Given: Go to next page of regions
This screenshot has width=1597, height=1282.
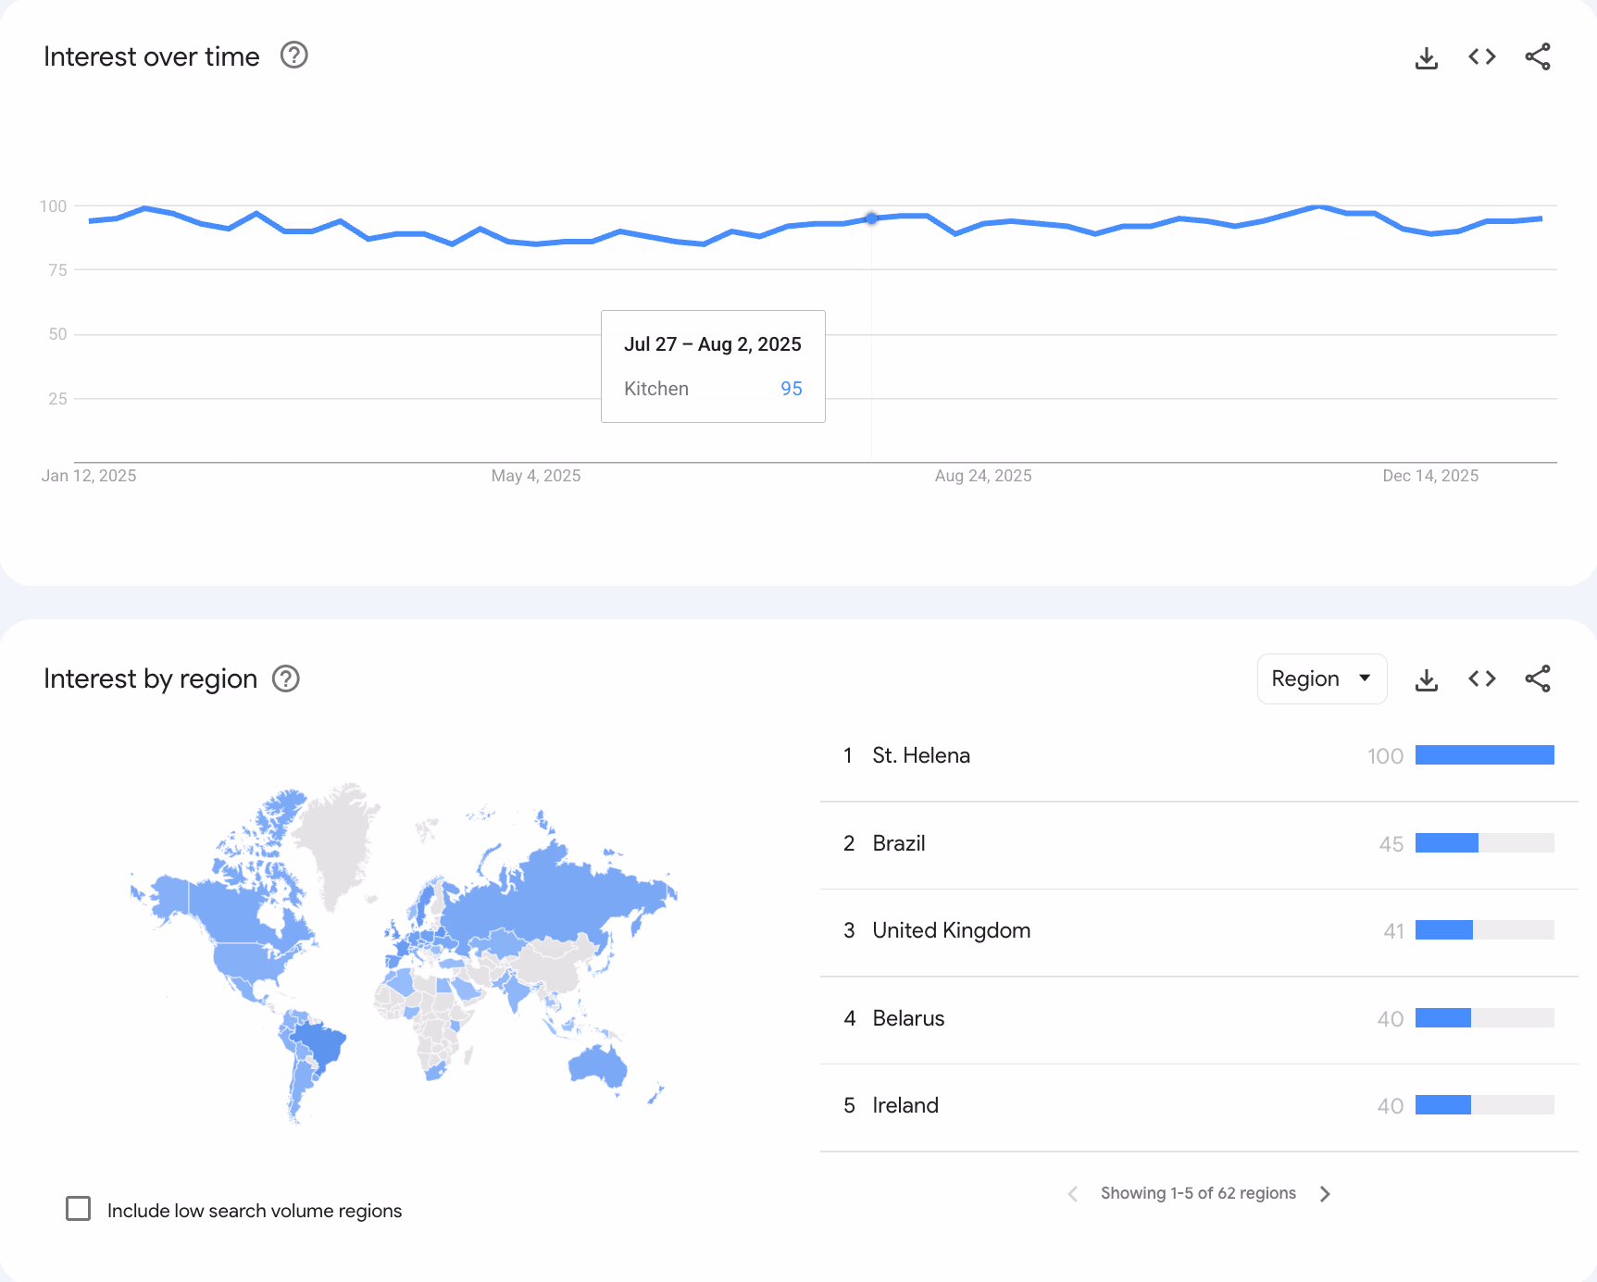Looking at the screenshot, I should click(x=1326, y=1193).
